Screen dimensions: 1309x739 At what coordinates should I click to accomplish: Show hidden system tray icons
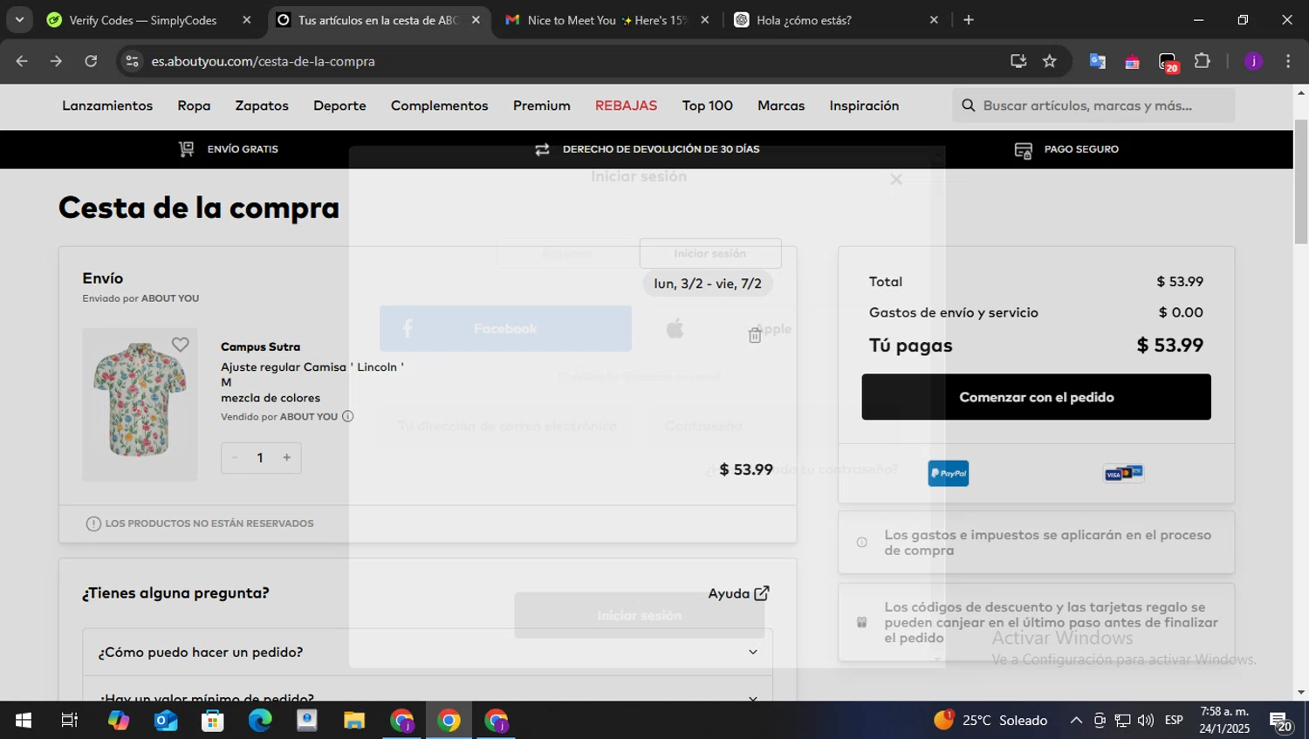(x=1076, y=721)
